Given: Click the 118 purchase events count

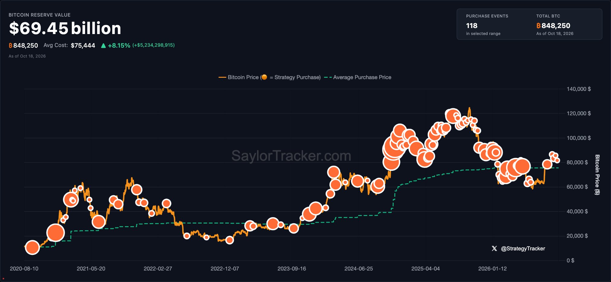Looking at the screenshot, I should click(x=472, y=26).
